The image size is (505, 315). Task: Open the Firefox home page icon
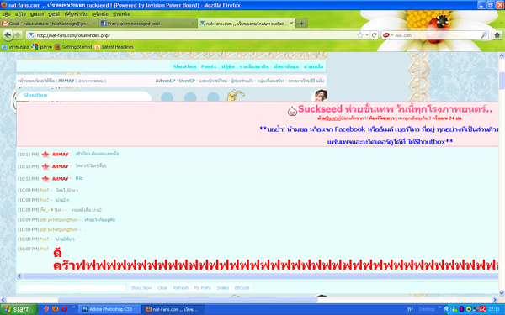497,35
